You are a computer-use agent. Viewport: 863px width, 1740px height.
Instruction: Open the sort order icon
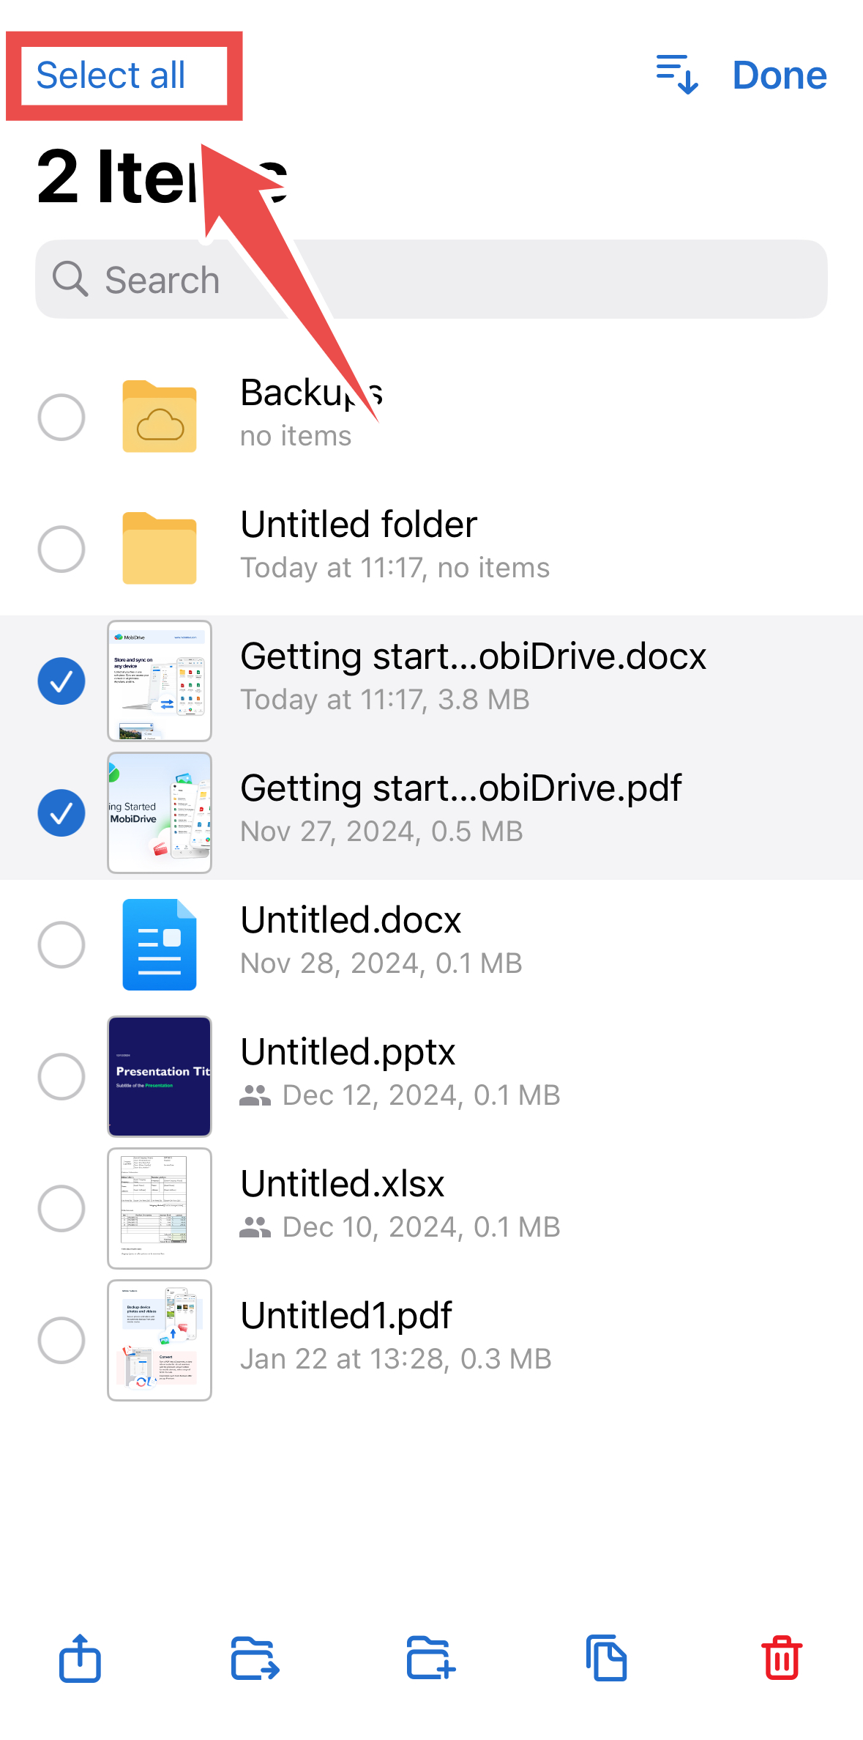tap(677, 75)
